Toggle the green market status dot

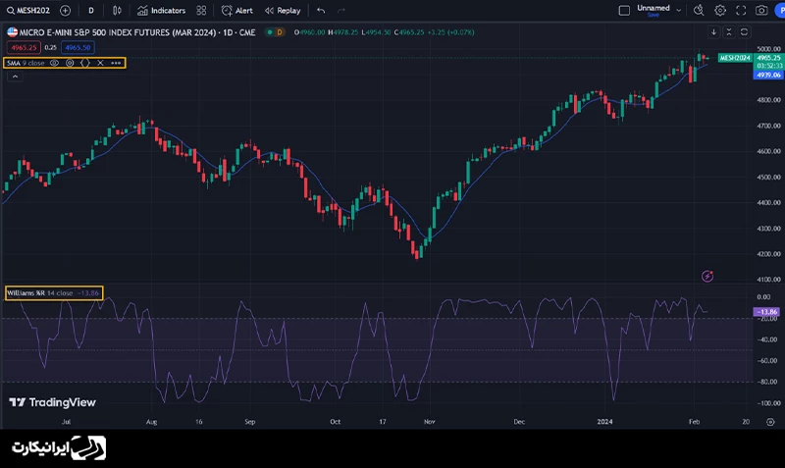click(270, 32)
